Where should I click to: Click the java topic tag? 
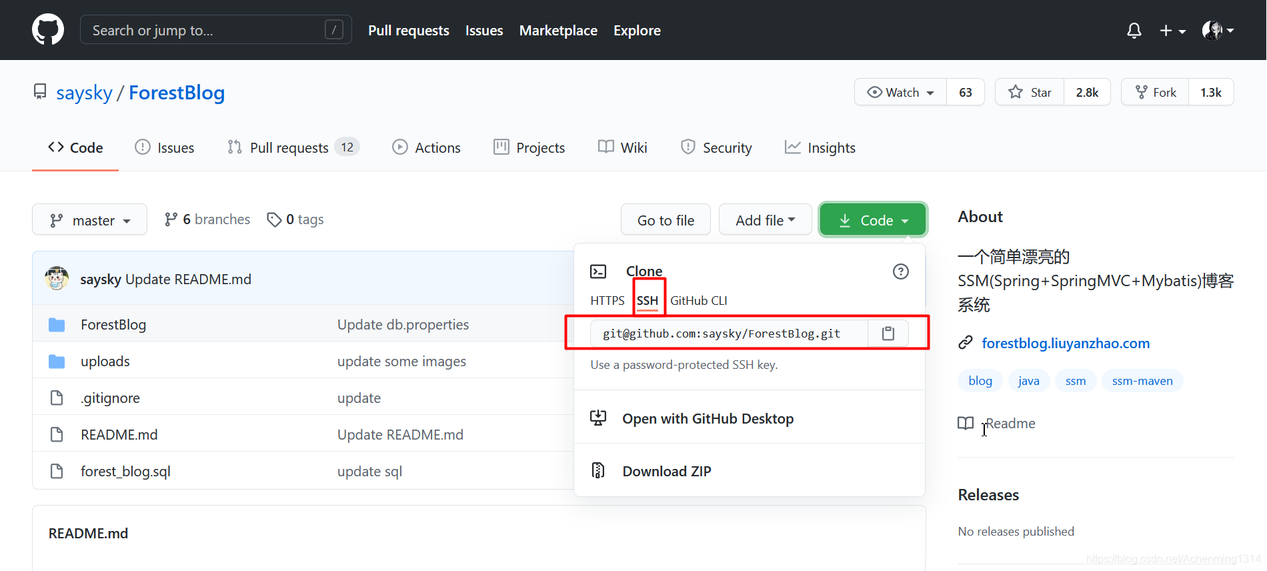point(1029,381)
